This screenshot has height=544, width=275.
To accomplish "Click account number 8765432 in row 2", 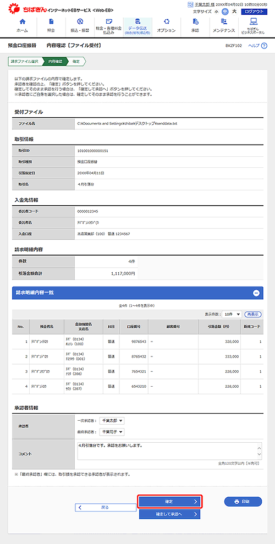I will 139,356.
